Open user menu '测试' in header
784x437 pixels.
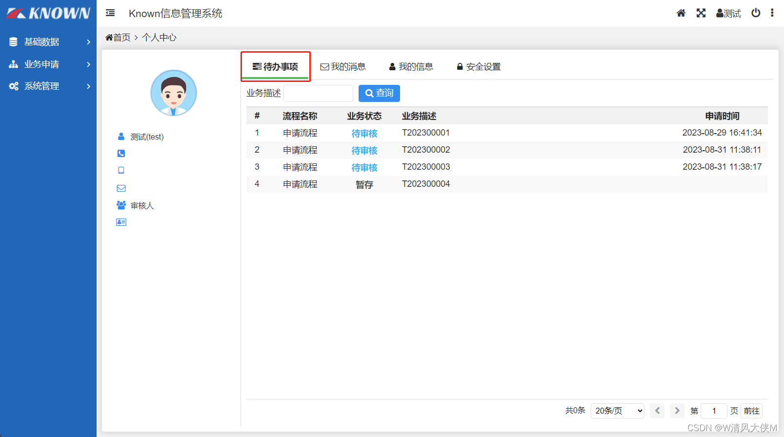click(728, 13)
